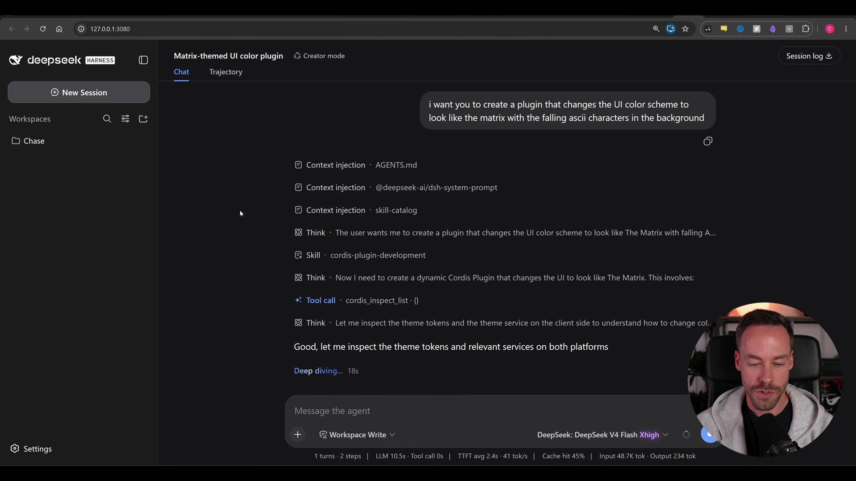Click the yellow extension icon in the toolbar
The image size is (856, 481).
coord(724,29)
